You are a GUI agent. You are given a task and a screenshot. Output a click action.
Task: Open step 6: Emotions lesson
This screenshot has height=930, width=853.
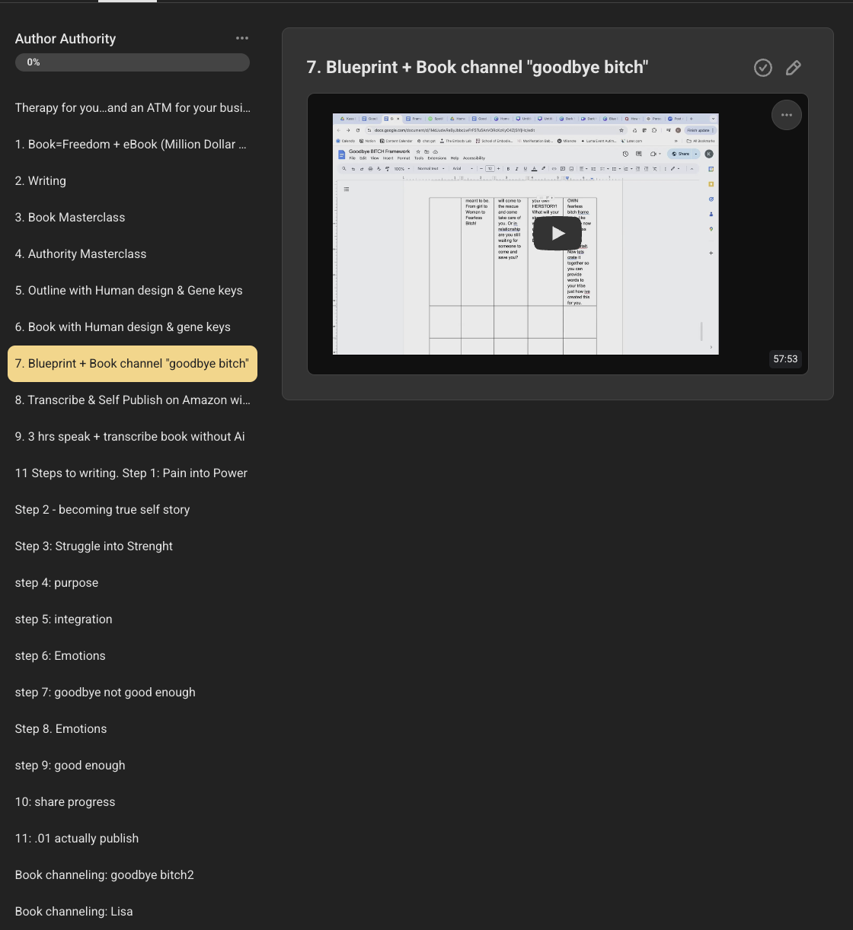pos(133,656)
